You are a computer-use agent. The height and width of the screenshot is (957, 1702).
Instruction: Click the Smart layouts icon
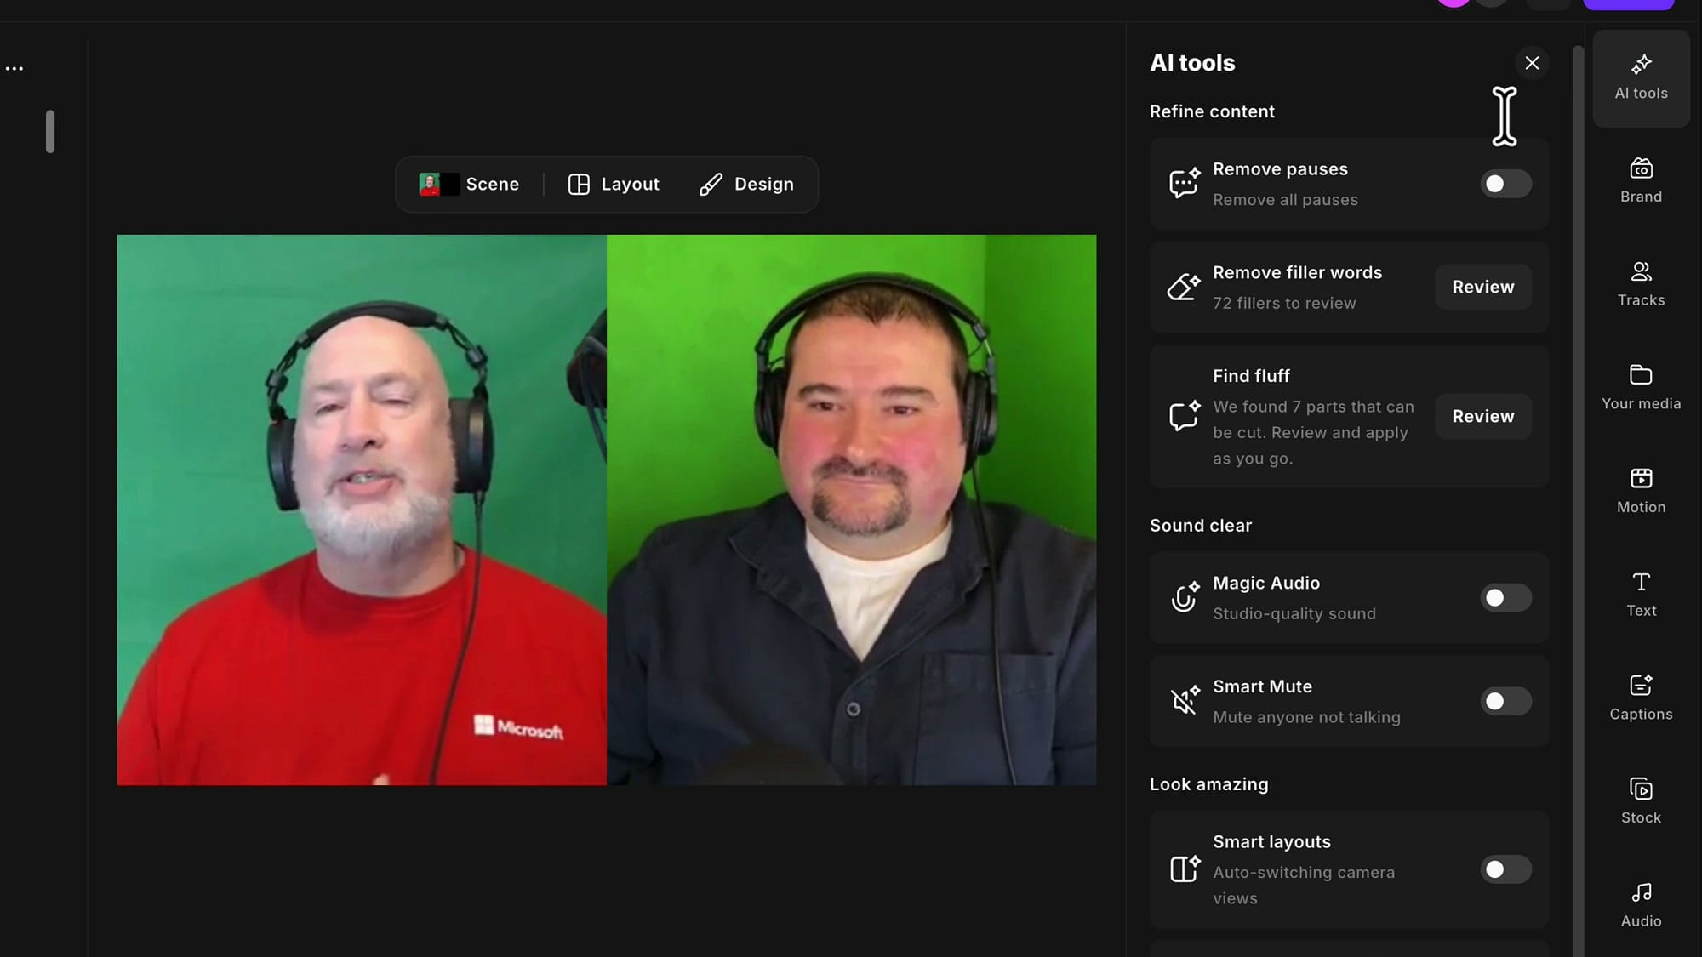(x=1184, y=869)
